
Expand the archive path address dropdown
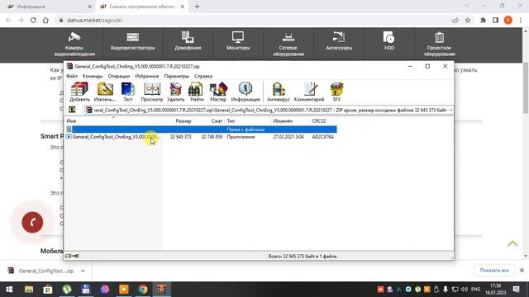coord(450,110)
